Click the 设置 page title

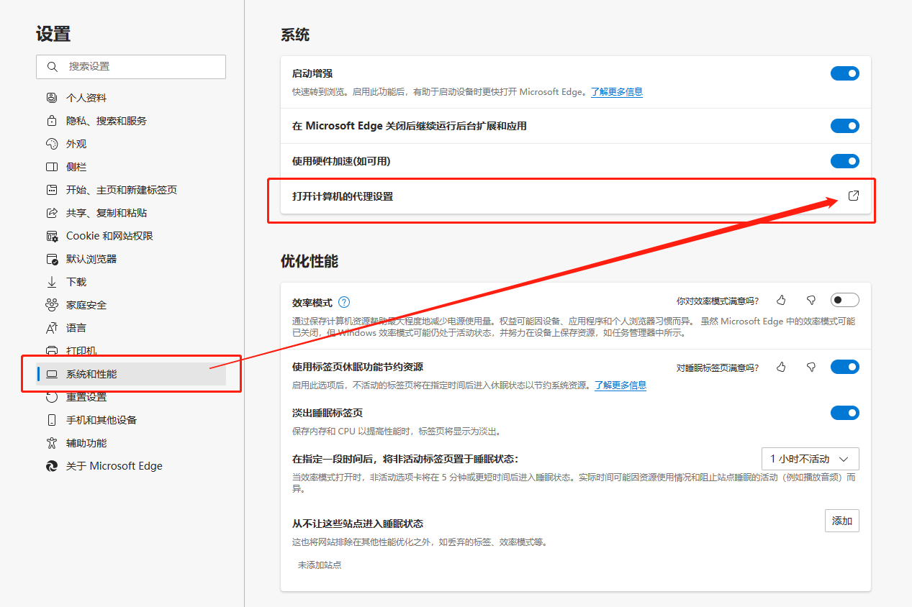[x=53, y=33]
